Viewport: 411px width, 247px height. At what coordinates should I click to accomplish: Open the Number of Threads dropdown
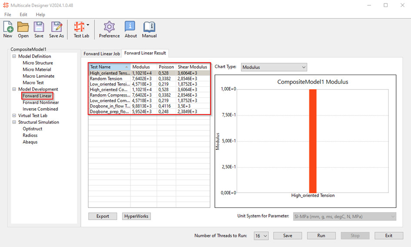[261, 236]
